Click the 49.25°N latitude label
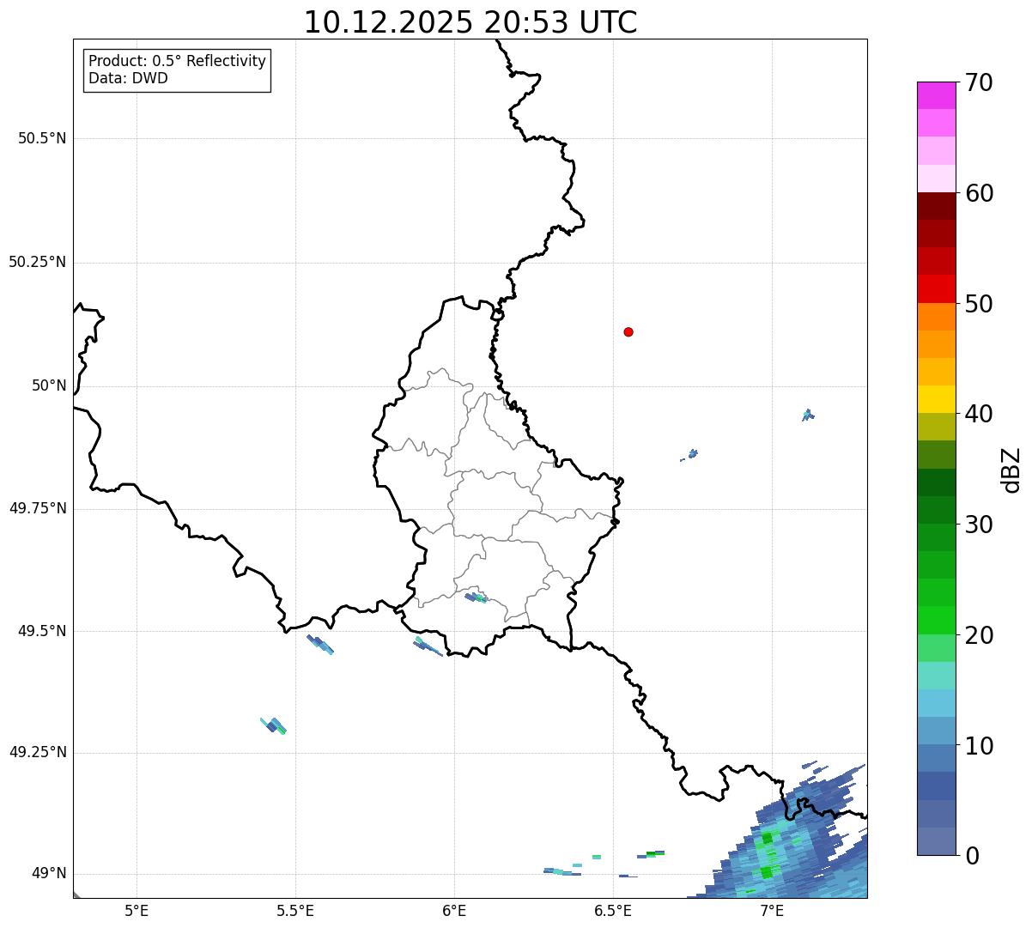 (x=37, y=752)
